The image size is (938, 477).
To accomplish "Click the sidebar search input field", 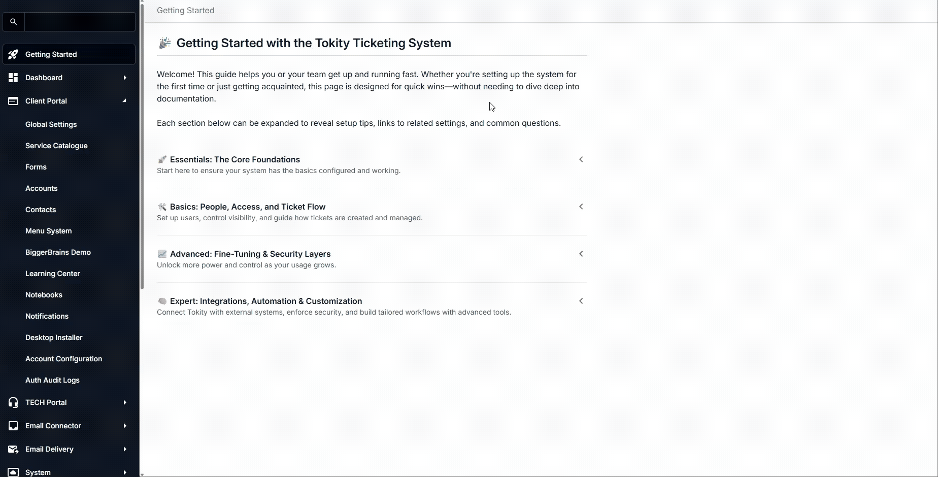I will click(80, 22).
